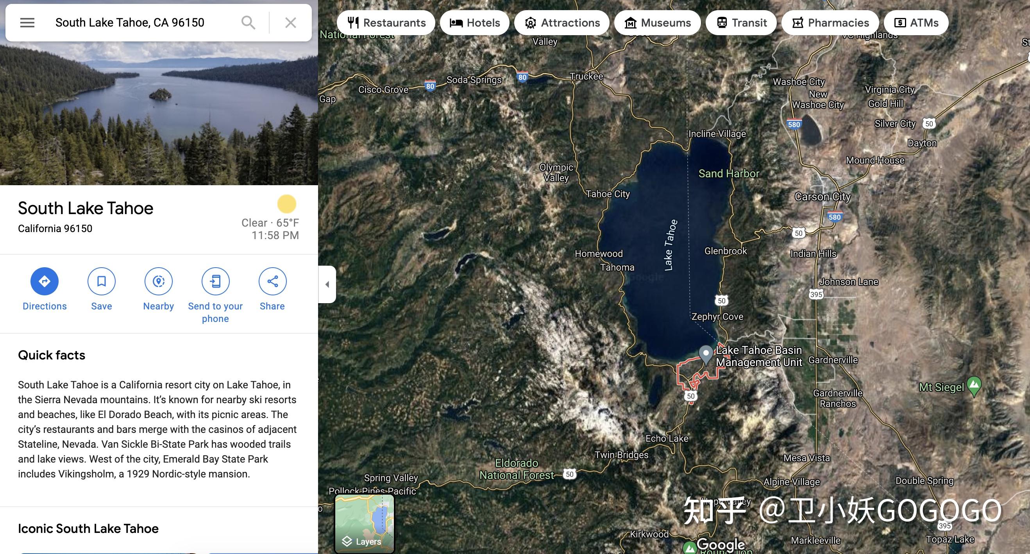
Task: Filter the map by Hotels
Action: [x=475, y=23]
